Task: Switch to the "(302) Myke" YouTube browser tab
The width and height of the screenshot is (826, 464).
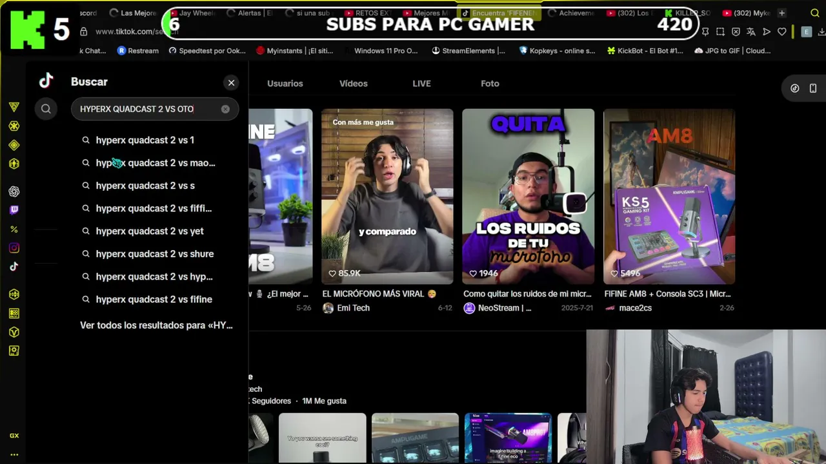Action: pos(747,13)
